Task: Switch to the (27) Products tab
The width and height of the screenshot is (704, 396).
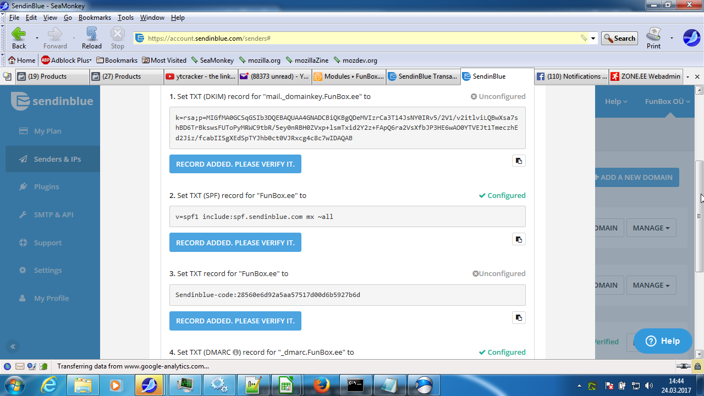Action: point(127,76)
